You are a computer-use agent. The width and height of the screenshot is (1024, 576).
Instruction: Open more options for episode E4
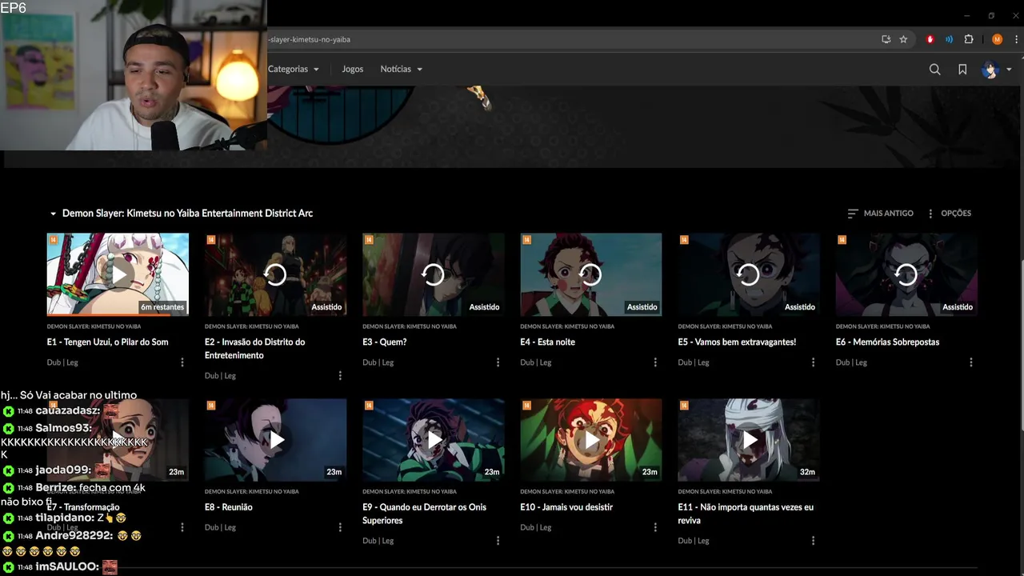click(x=655, y=362)
